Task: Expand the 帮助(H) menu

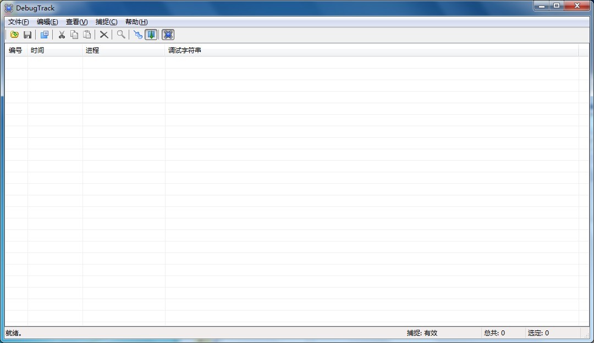Action: click(136, 22)
